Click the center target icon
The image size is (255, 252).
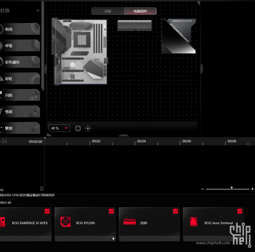(x=88, y=128)
